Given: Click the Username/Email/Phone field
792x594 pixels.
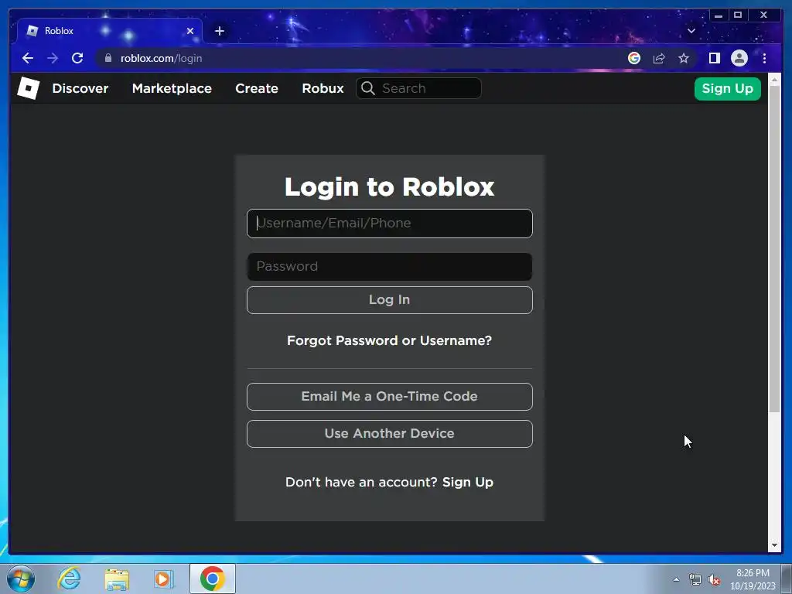Looking at the screenshot, I should pyautogui.click(x=390, y=224).
